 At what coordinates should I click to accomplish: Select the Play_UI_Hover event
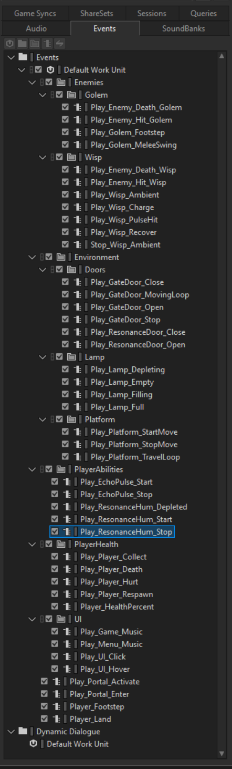tap(105, 669)
